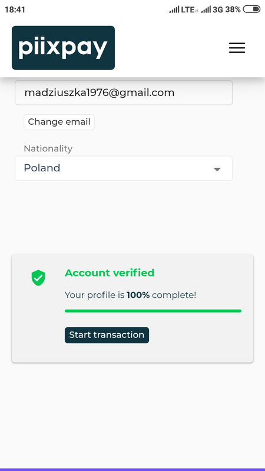Tap the LTE signal strength icon
The image size is (265, 471).
tap(174, 9)
